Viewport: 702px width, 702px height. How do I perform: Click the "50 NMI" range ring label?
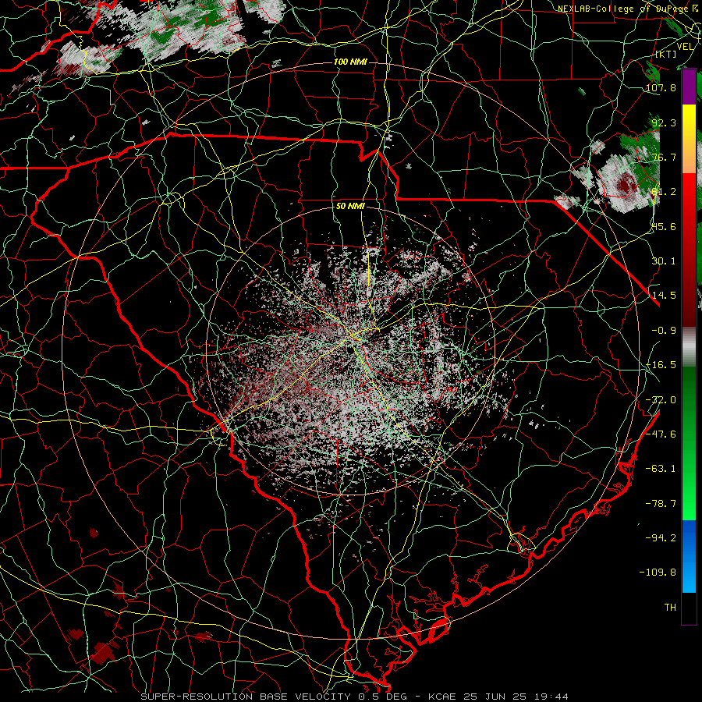(x=350, y=207)
